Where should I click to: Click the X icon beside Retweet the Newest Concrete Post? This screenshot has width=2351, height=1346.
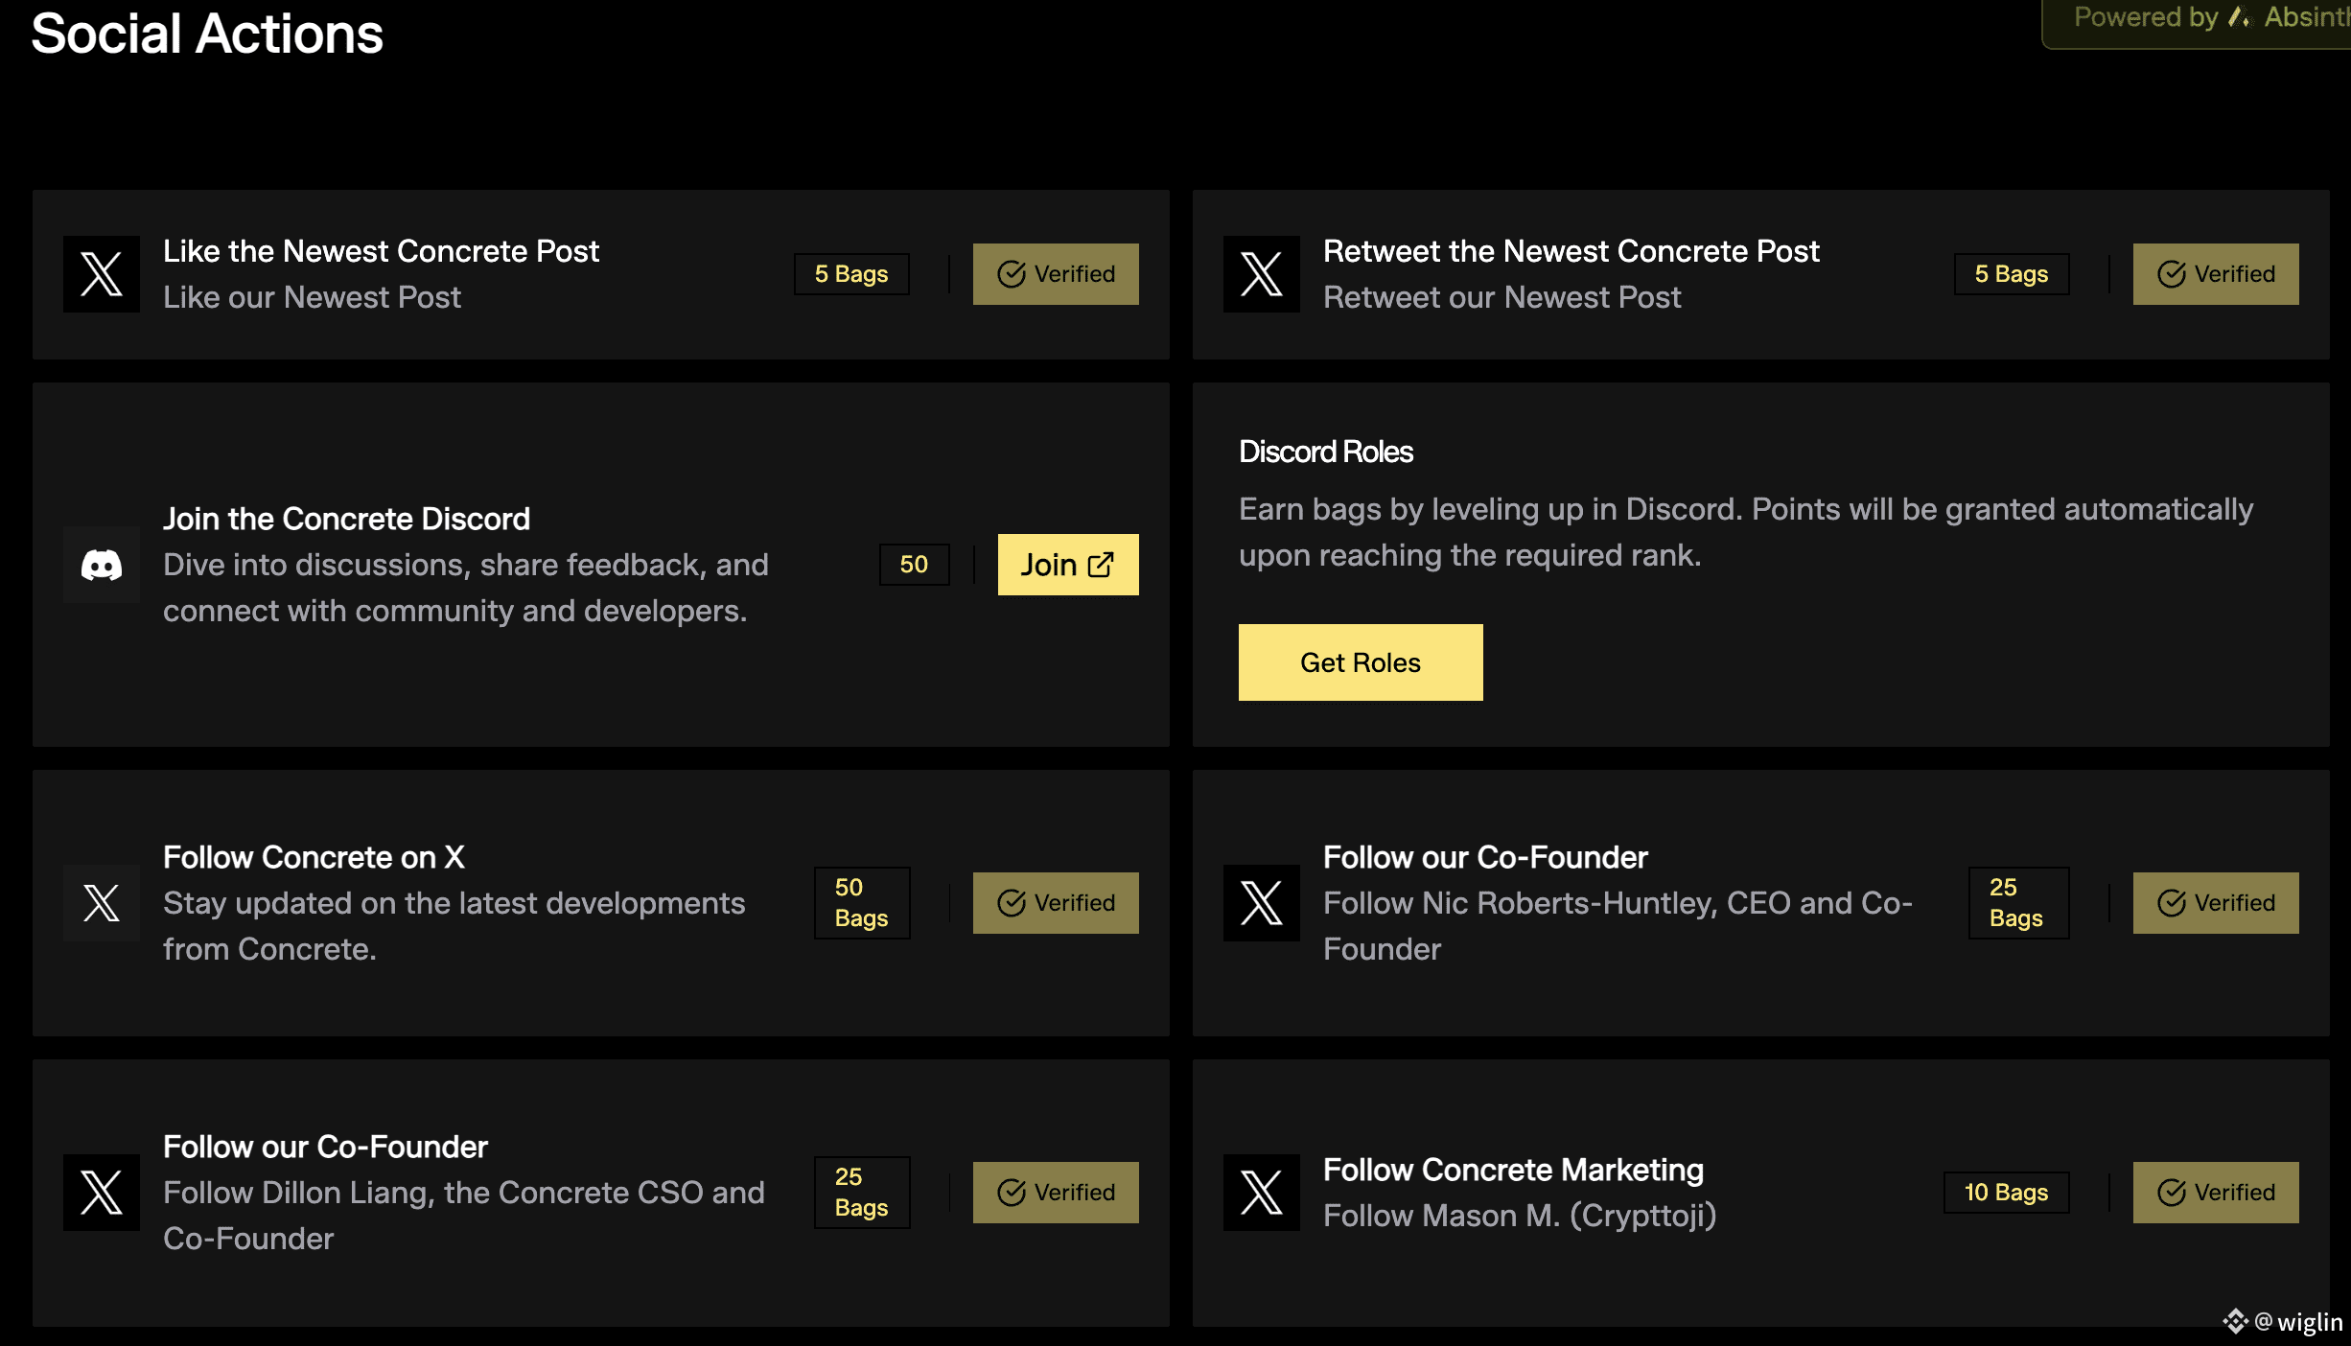pyautogui.click(x=1262, y=274)
